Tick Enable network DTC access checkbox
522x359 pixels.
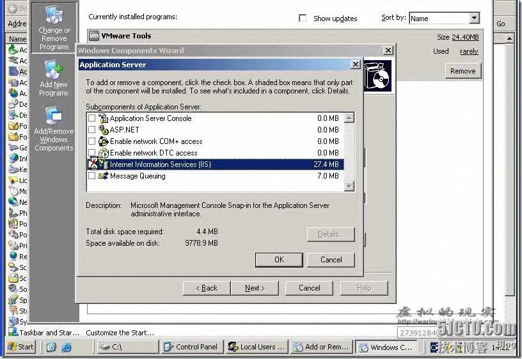[x=91, y=152]
